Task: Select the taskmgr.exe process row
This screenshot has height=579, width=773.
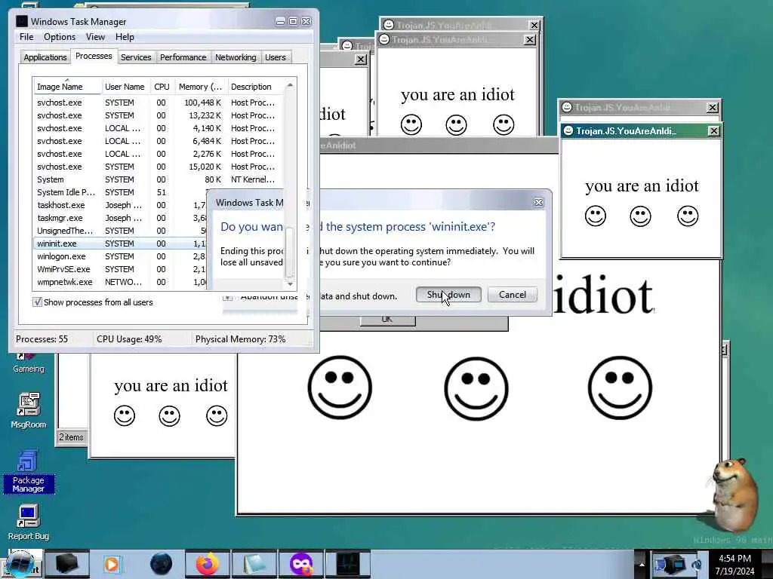Action: coord(121,218)
